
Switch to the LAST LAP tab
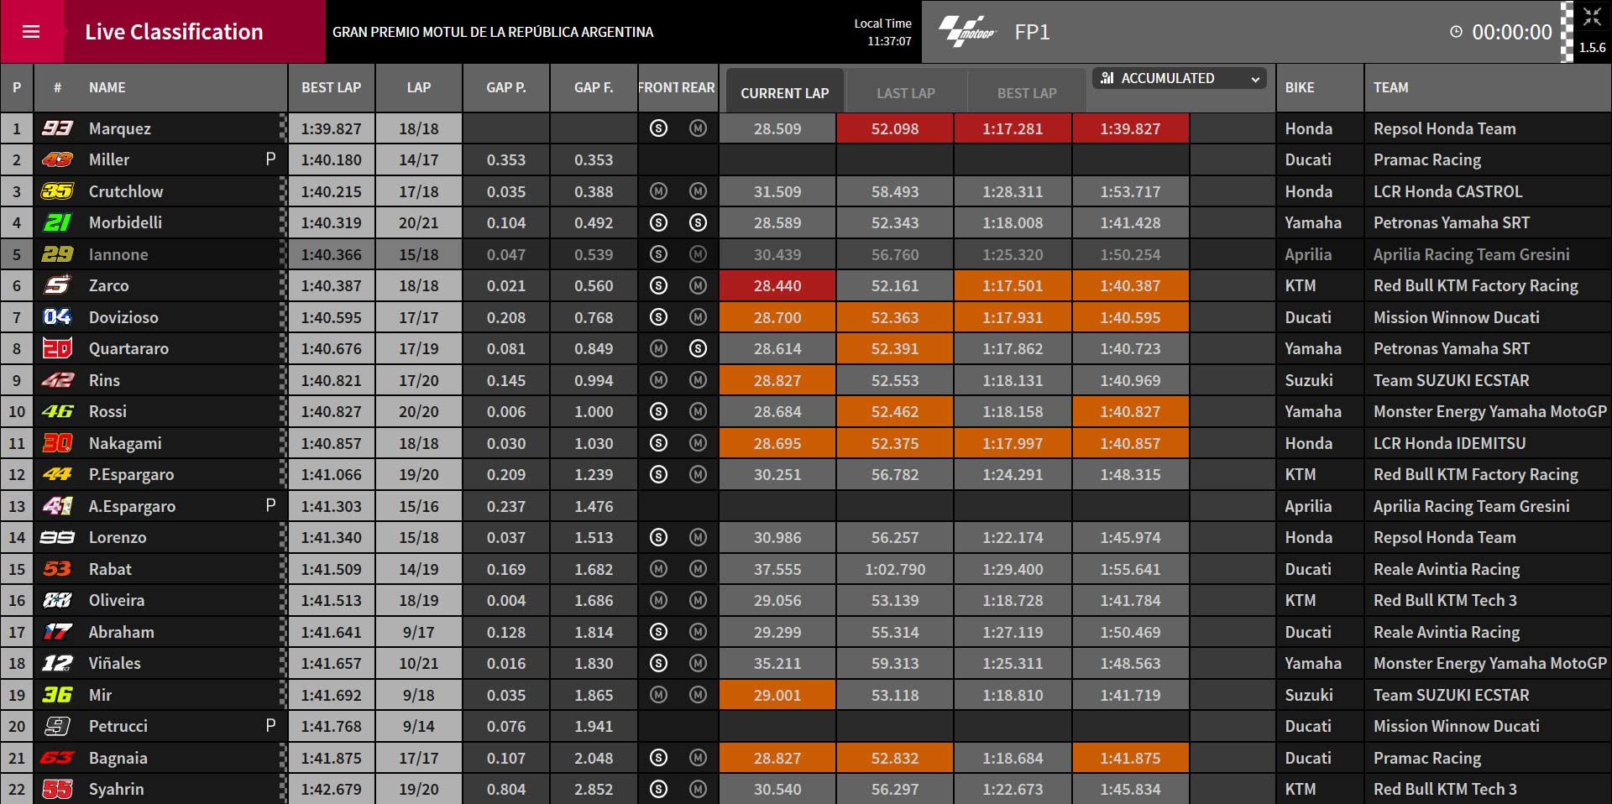coord(906,92)
